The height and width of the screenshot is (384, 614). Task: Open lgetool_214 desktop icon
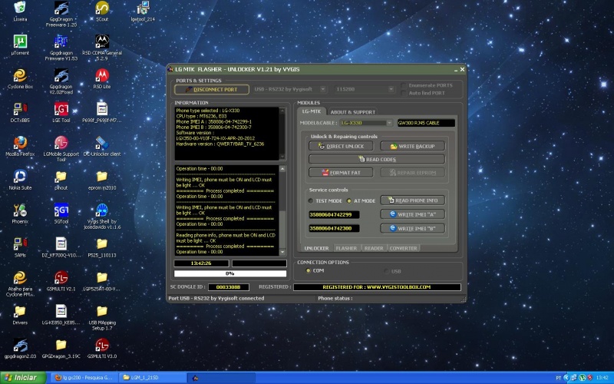click(143, 11)
